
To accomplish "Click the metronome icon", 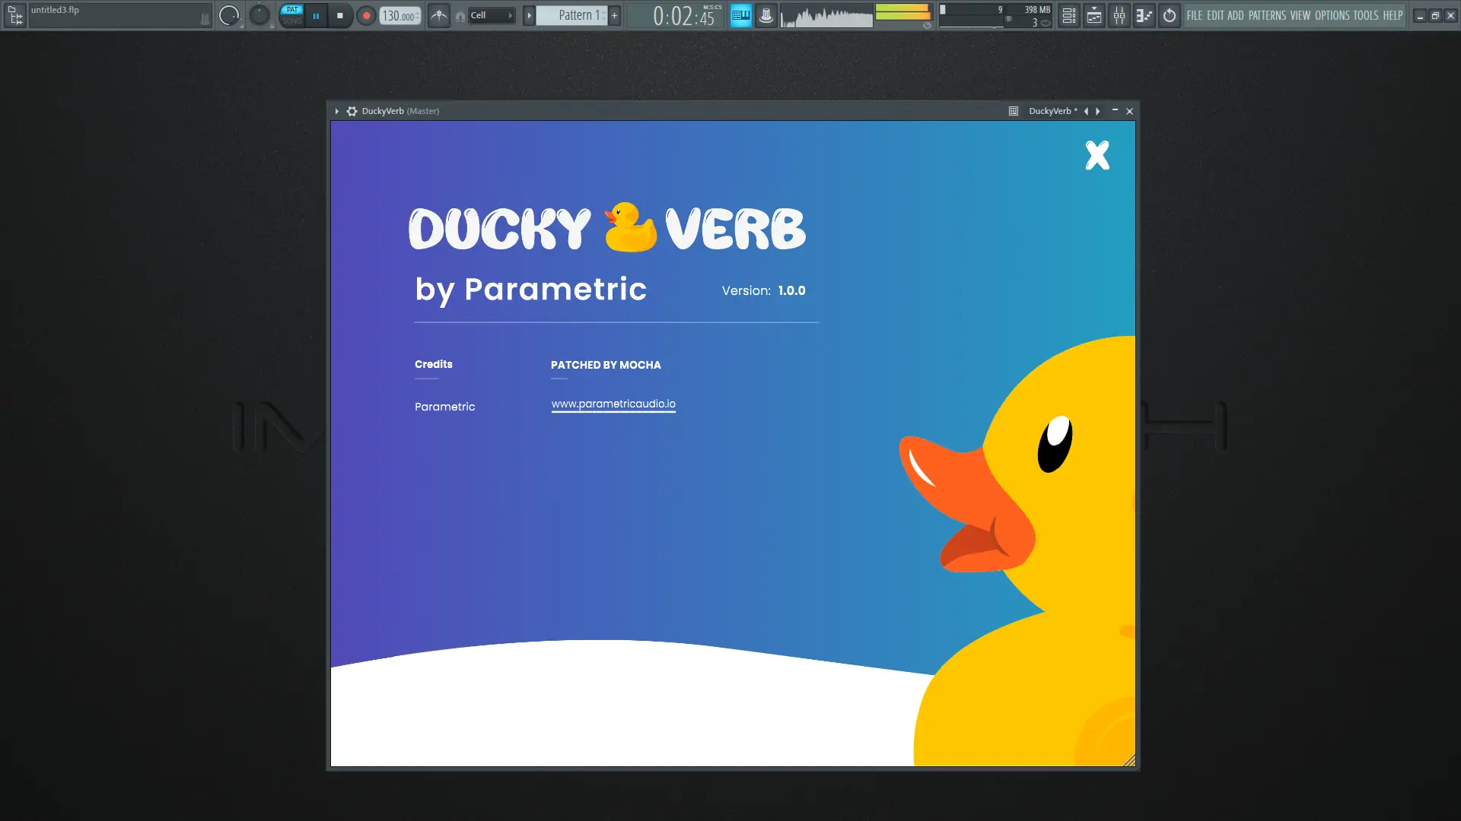I will click(439, 15).
